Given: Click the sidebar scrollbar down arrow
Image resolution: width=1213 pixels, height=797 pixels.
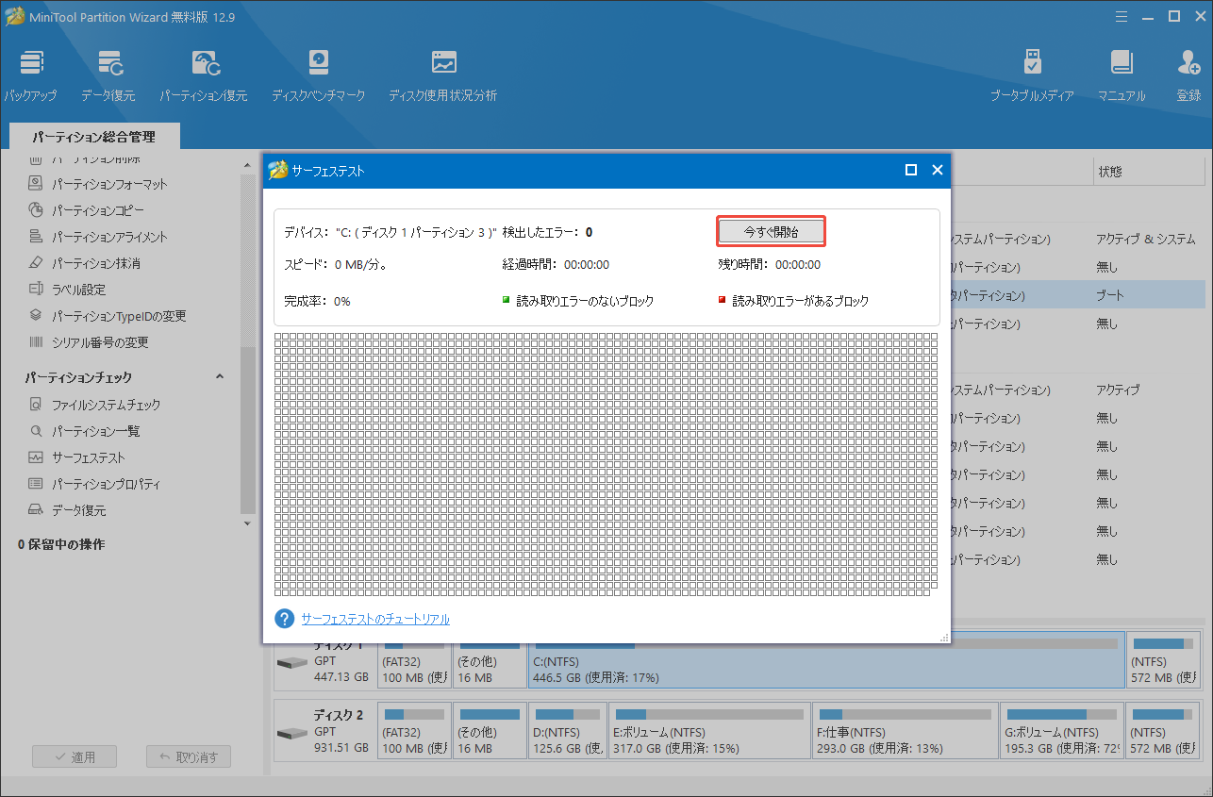Looking at the screenshot, I should click(248, 523).
